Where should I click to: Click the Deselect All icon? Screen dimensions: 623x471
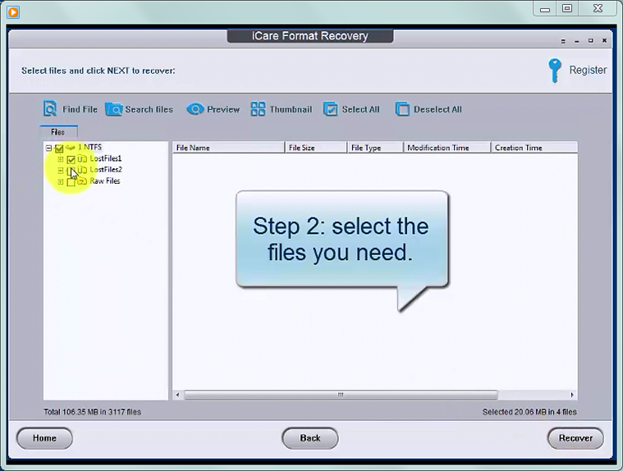(x=402, y=109)
